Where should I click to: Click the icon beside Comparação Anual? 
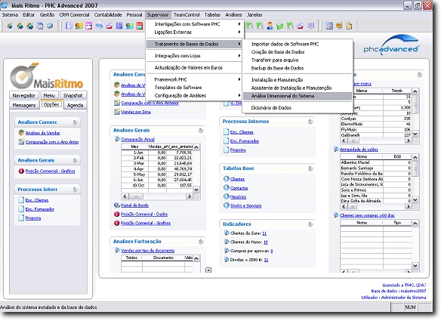(x=117, y=139)
